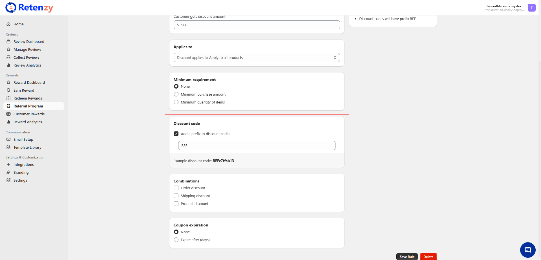Enable Shipping discount combination checkbox
Image resolution: width=541 pixels, height=260 pixels.
click(x=176, y=196)
